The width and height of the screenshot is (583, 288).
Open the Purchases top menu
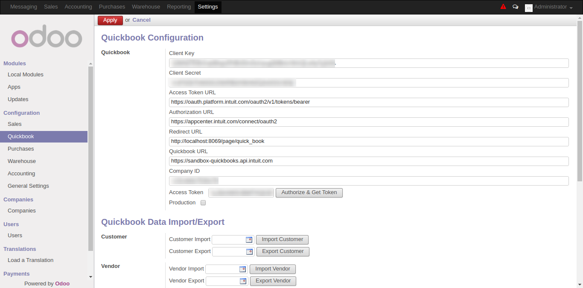(112, 7)
